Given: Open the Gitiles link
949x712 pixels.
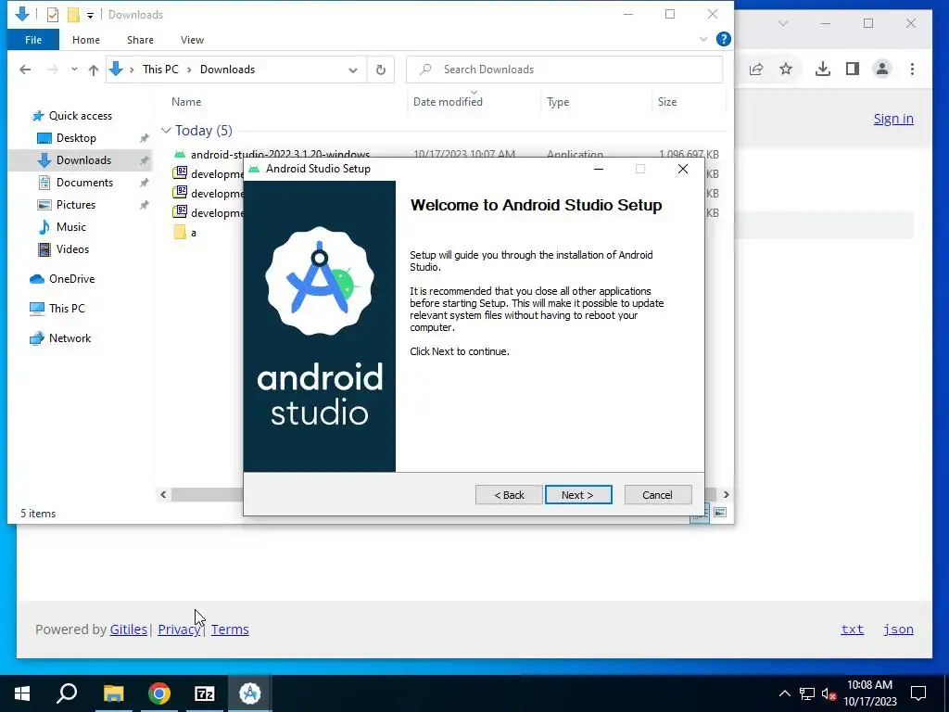Looking at the screenshot, I should pyautogui.click(x=128, y=629).
